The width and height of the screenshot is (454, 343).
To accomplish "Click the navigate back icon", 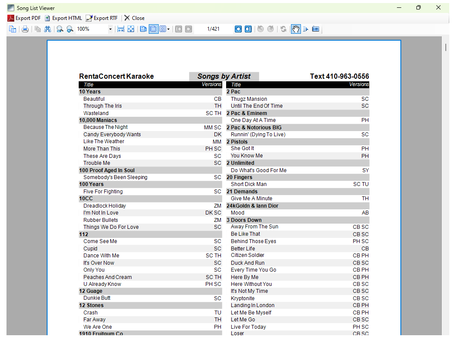I will [x=261, y=29].
